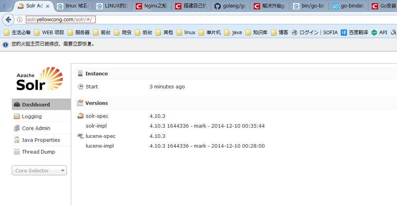Click the Apache Solr logo

(x=39, y=79)
